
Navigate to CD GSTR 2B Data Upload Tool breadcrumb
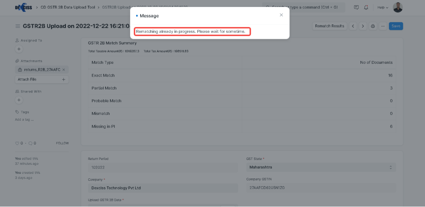(x=67, y=7)
